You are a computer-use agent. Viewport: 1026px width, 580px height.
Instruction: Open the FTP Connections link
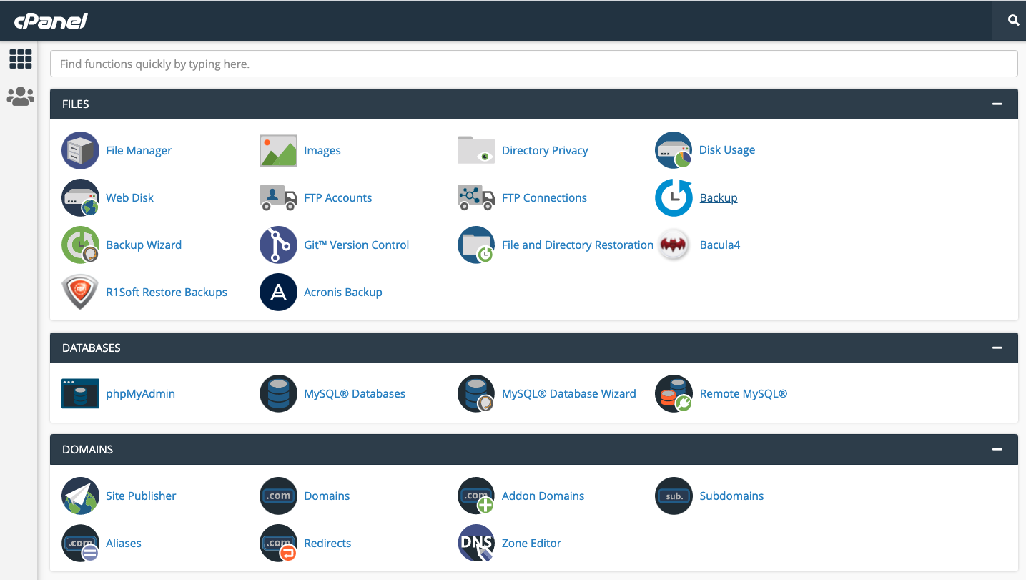tap(544, 197)
